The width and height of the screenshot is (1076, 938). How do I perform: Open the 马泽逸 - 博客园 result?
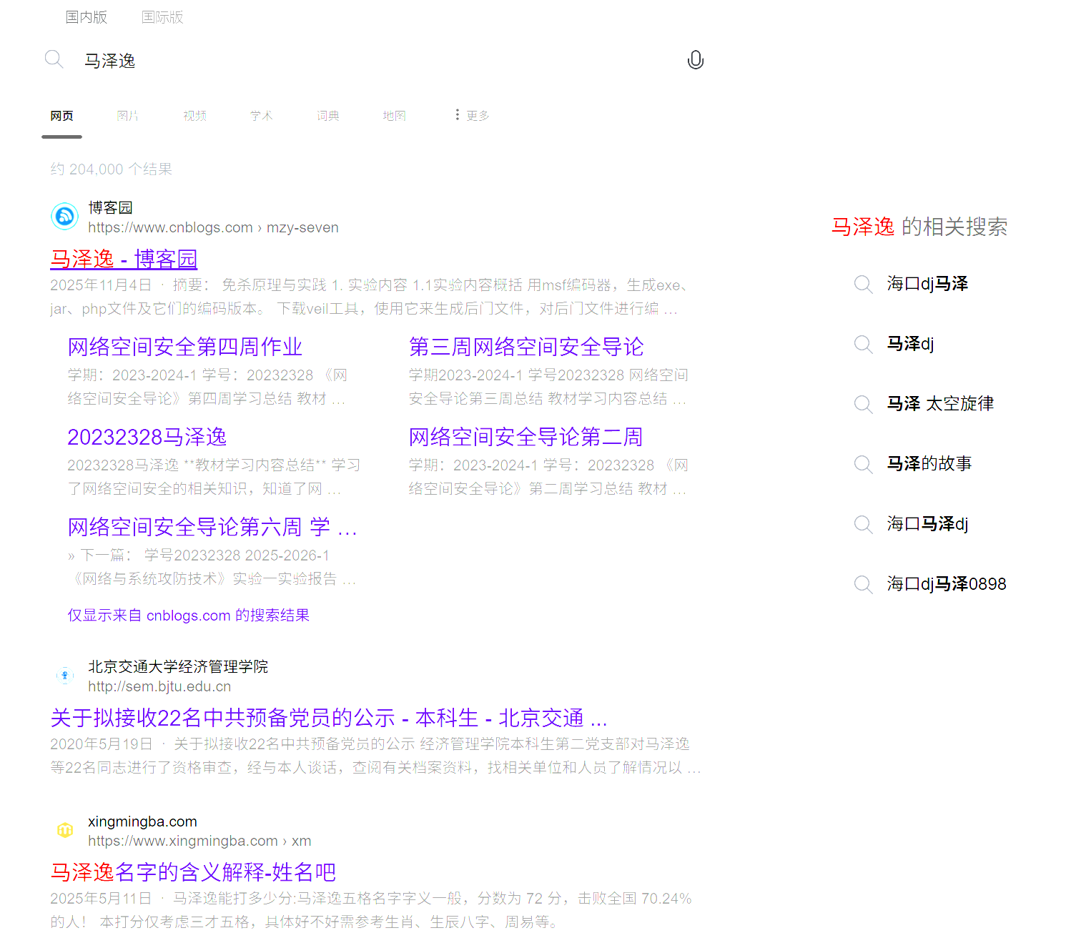(123, 260)
